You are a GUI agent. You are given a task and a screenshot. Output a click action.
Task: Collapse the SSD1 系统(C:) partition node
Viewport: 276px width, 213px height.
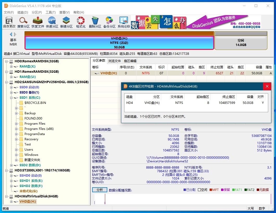pos(11,98)
